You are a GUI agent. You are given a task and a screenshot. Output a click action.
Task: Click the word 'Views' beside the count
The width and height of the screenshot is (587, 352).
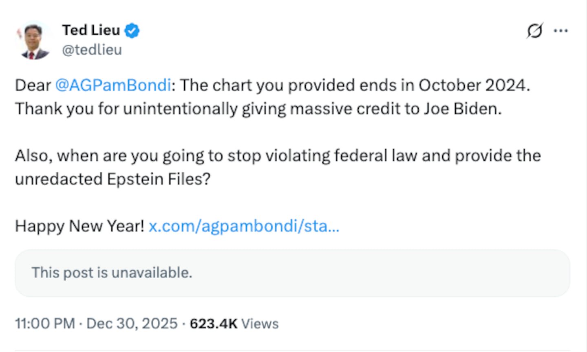[x=260, y=324]
